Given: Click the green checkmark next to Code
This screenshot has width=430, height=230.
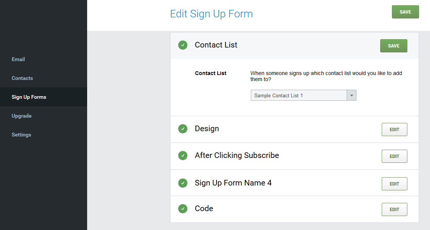Looking at the screenshot, I should coord(183,209).
